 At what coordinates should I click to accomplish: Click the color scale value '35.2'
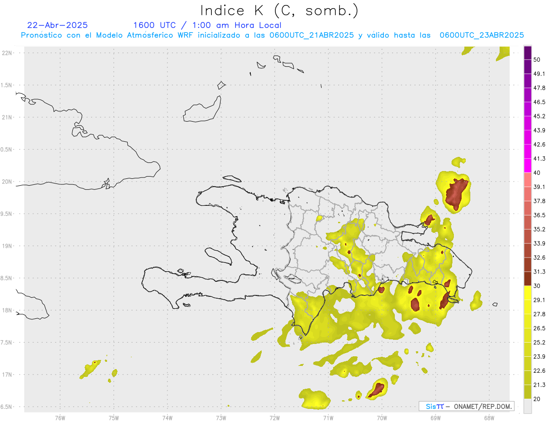[539, 229]
